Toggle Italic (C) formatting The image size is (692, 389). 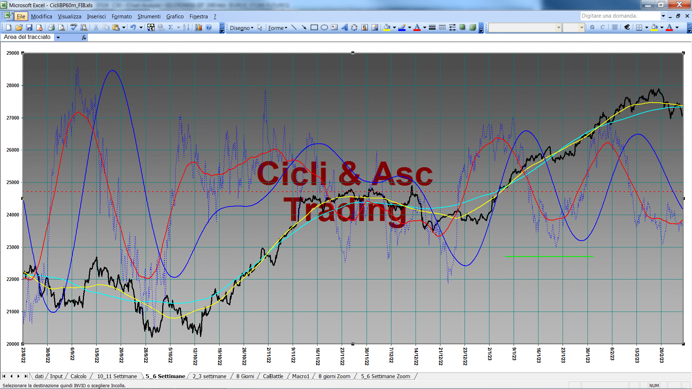pos(602,27)
